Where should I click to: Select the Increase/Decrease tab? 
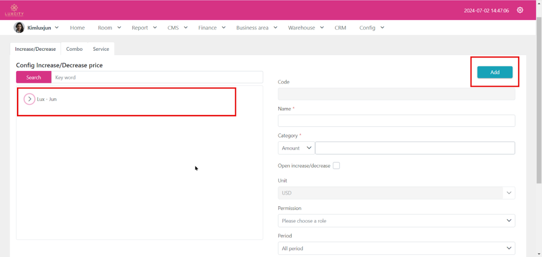(x=35, y=49)
